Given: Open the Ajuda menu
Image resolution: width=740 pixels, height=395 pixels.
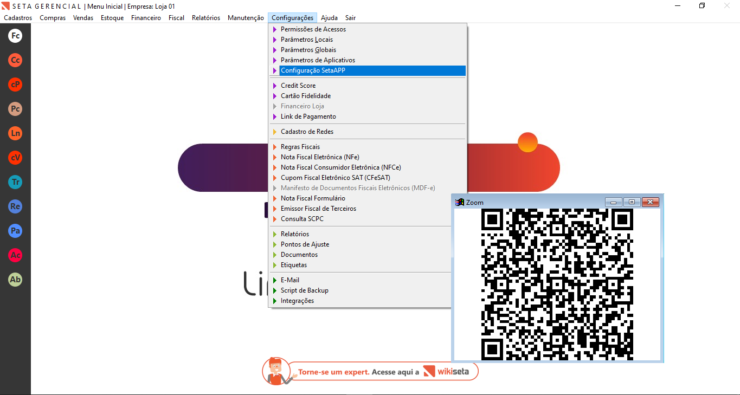Looking at the screenshot, I should click(x=329, y=18).
